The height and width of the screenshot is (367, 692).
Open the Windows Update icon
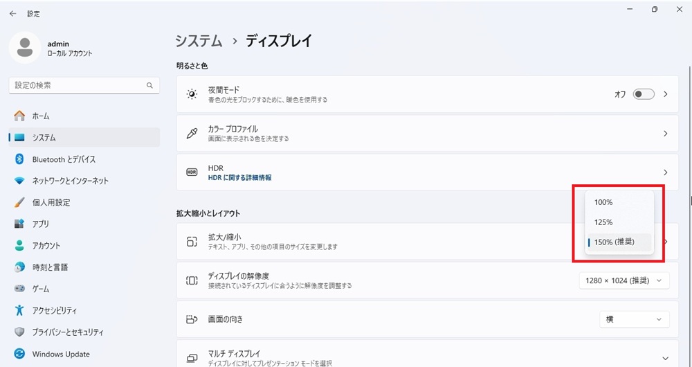coord(19,354)
